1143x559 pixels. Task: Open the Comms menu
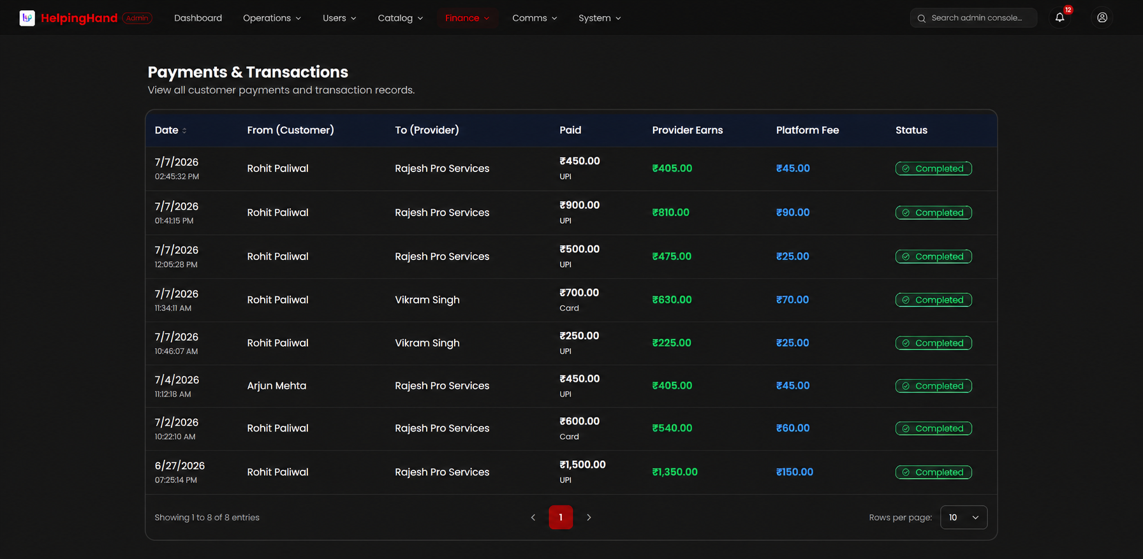535,18
